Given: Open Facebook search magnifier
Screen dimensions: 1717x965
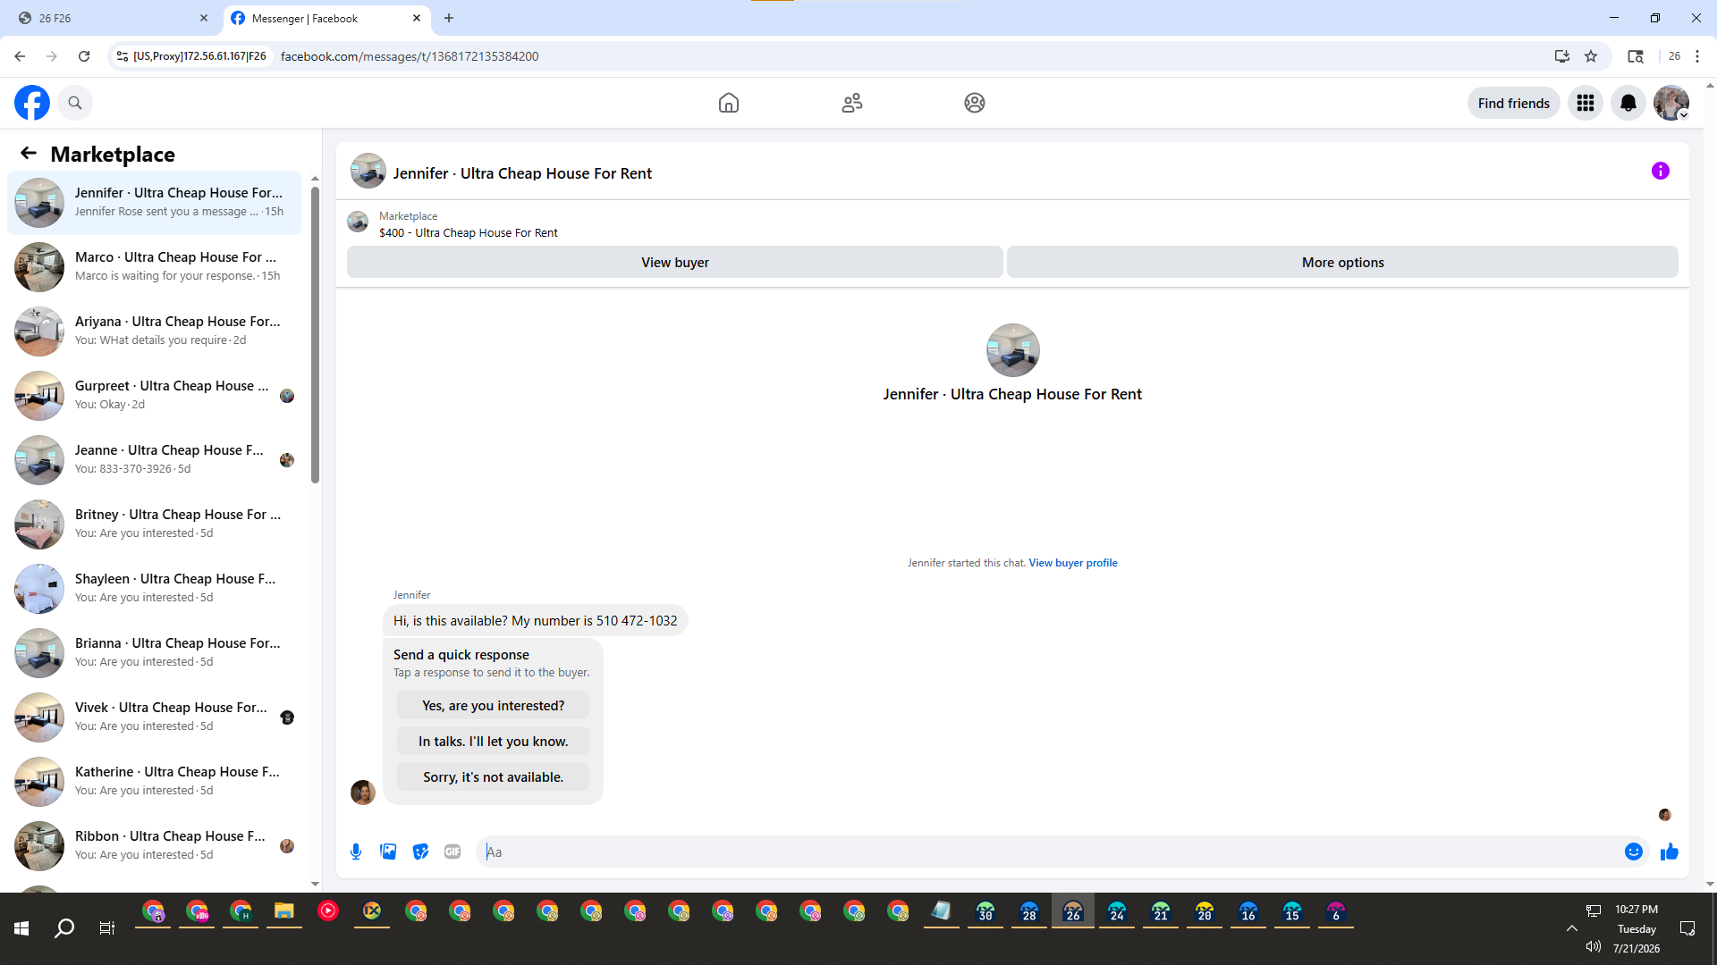Looking at the screenshot, I should click(x=75, y=103).
